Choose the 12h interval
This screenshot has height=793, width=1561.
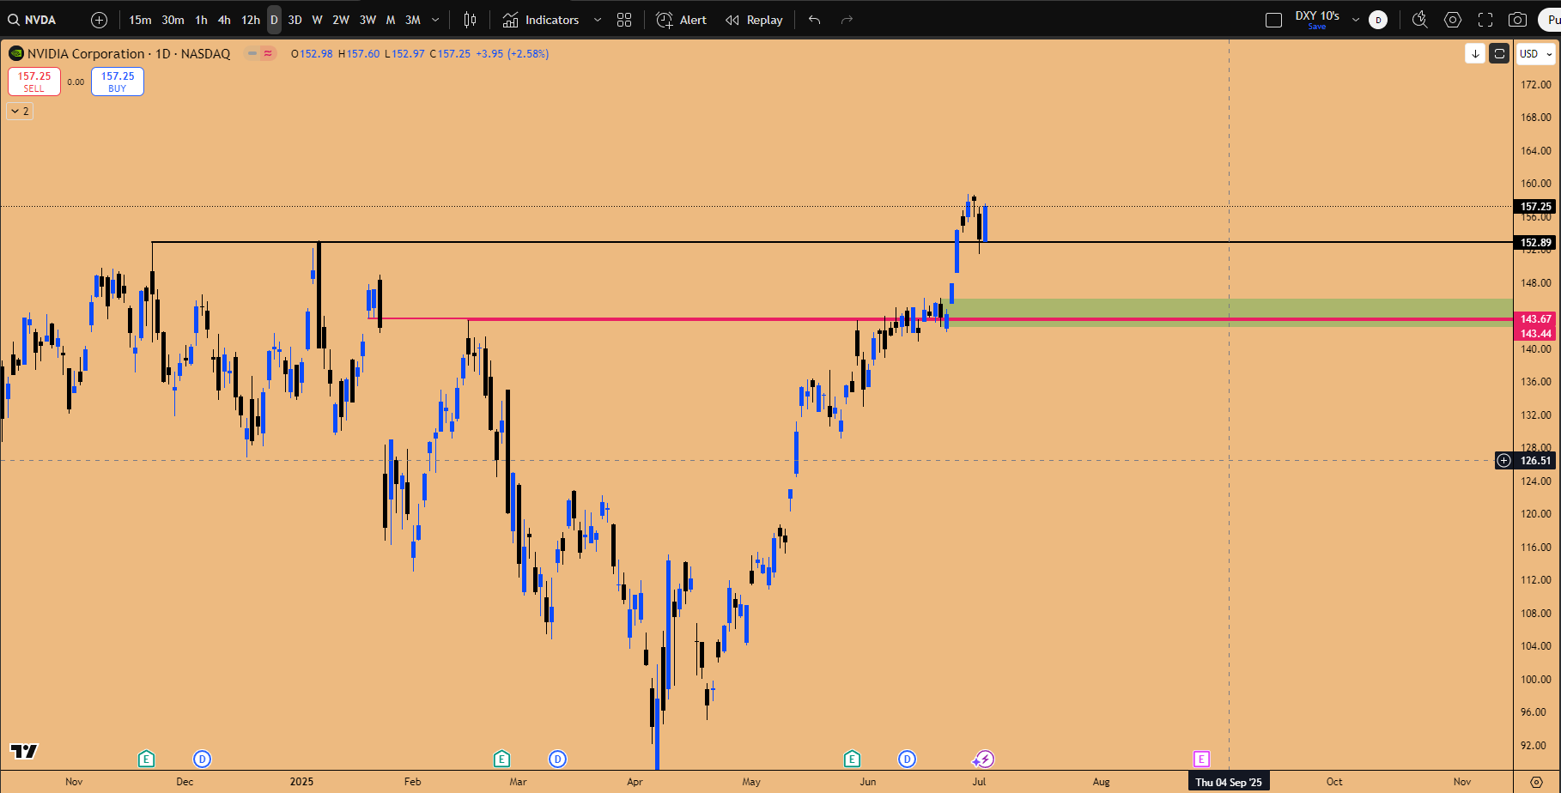(x=250, y=20)
